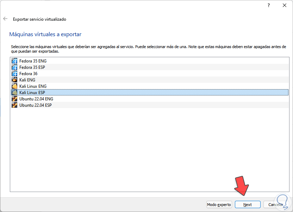This screenshot has width=293, height=212.
Task: Select the 'Kali Linux ENG' entry
Action: (149, 86)
